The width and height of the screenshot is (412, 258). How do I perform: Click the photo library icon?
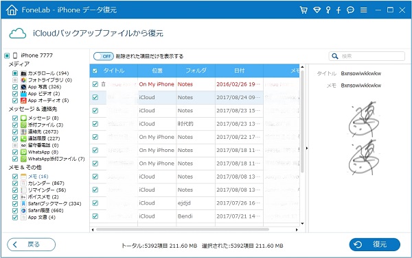23,80
